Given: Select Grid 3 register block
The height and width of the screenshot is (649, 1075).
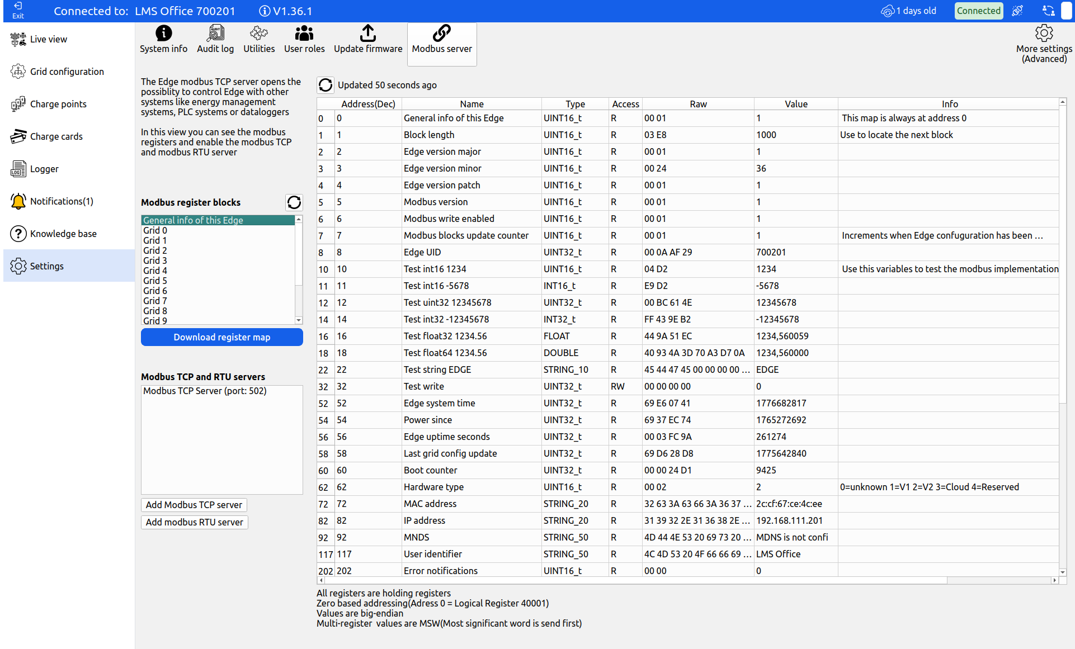Looking at the screenshot, I should click(218, 260).
